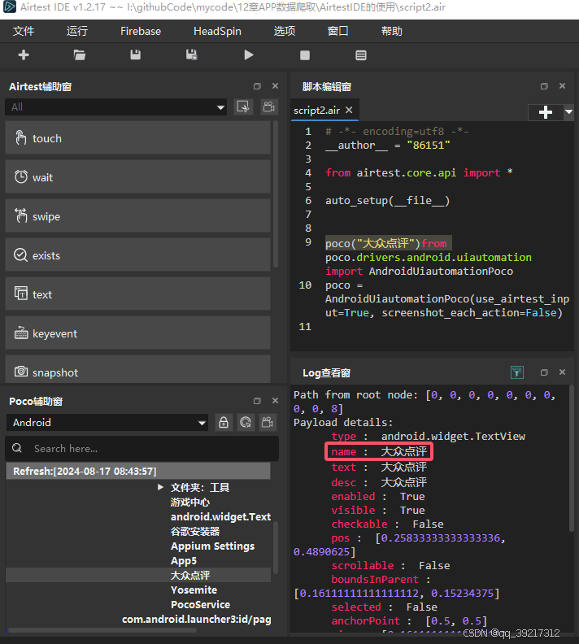
Task: Open the 帮助 menu
Action: (392, 31)
